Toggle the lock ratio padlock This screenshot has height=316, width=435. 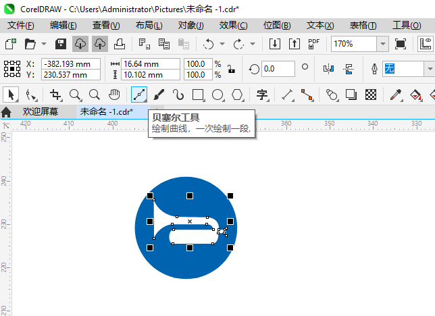[231, 69]
